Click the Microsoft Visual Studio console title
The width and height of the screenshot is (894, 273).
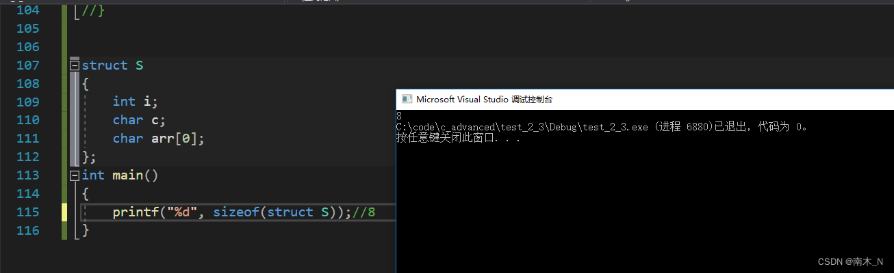[484, 99]
